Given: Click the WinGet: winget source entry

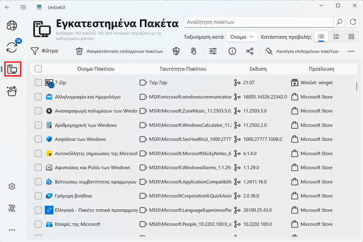Looking at the screenshot, I should pyautogui.click(x=316, y=83).
